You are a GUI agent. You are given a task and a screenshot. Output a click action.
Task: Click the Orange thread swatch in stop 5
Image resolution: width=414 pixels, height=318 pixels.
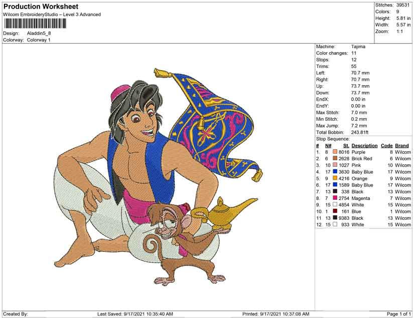pyautogui.click(x=335, y=178)
